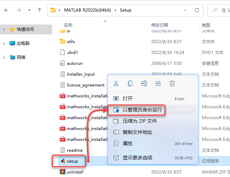
Task: Select the autorun file name
Action: [x=75, y=63]
